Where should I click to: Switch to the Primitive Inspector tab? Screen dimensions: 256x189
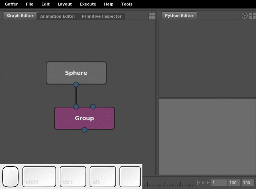click(x=101, y=16)
